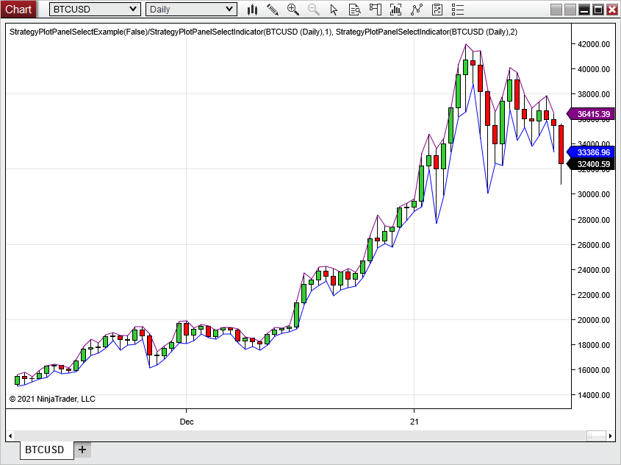
Task: Add a new tab with plus button
Action: point(82,450)
